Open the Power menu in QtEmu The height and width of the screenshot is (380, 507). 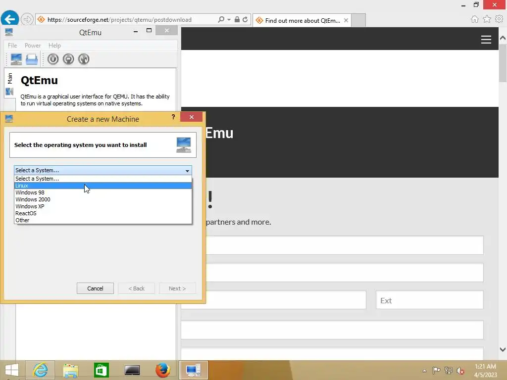tap(33, 46)
